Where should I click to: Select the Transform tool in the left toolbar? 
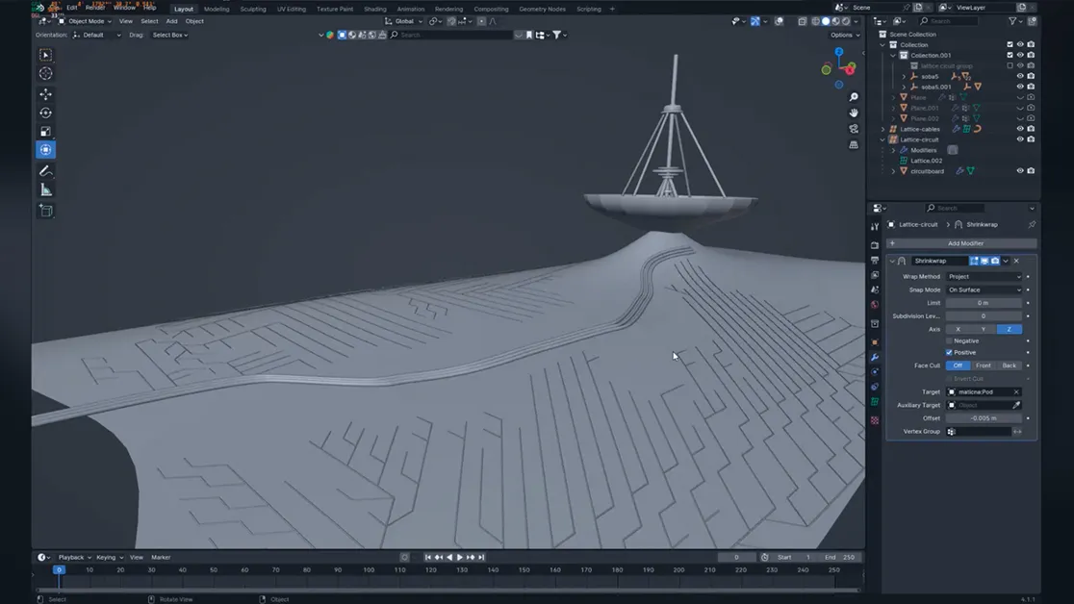[45, 149]
